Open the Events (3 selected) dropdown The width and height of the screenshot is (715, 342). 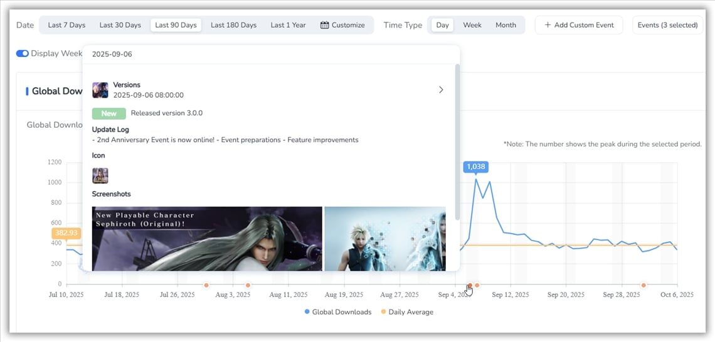tap(667, 25)
